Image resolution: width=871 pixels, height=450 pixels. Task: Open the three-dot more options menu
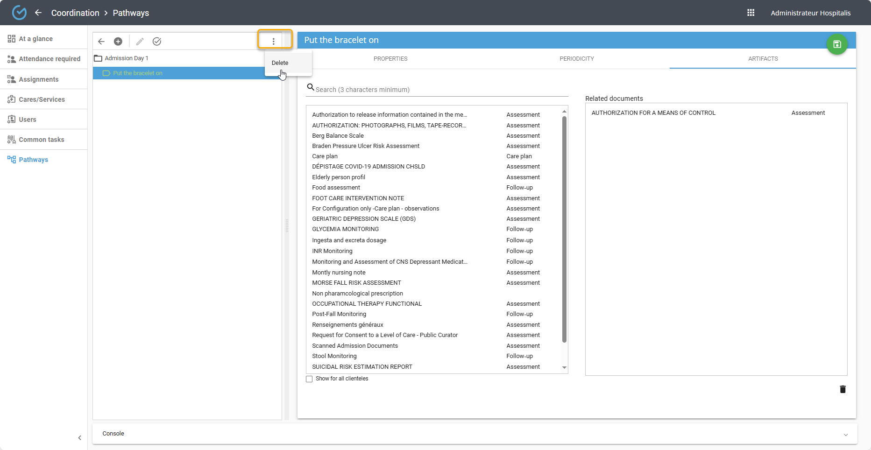coord(274,42)
